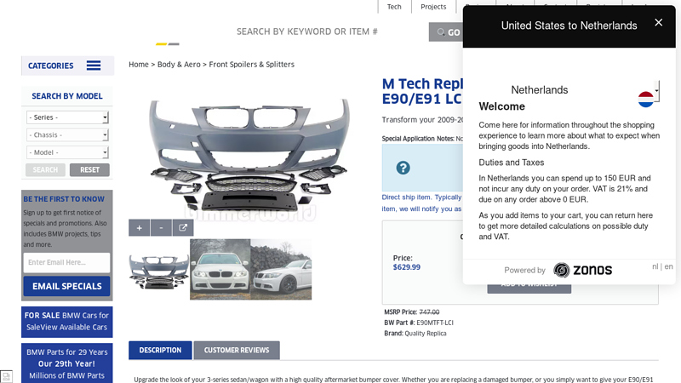Switch popup language to nl
This screenshot has height=383, width=681.
tap(655, 266)
